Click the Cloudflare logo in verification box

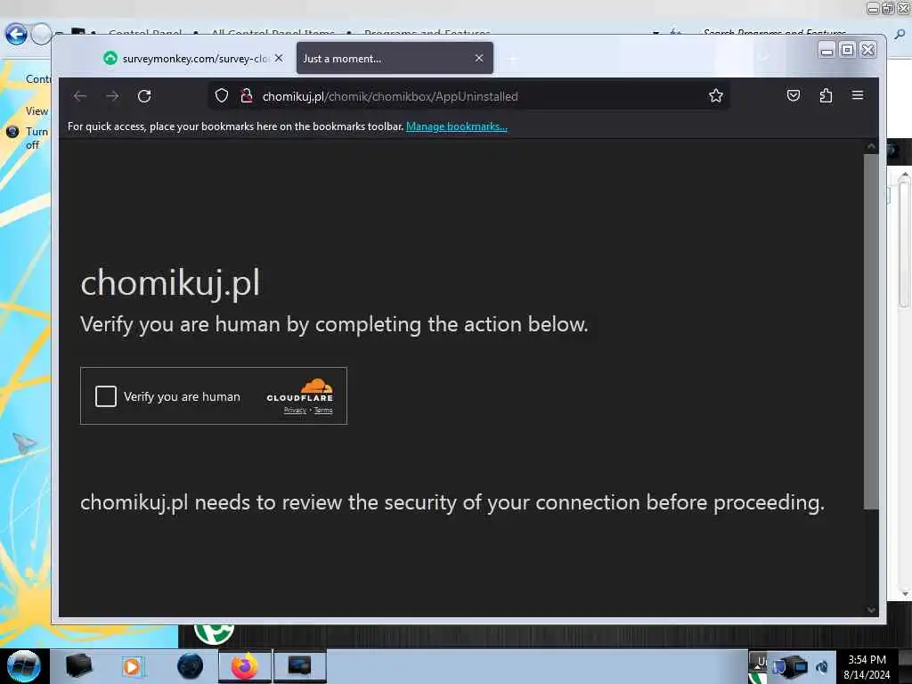[299, 390]
